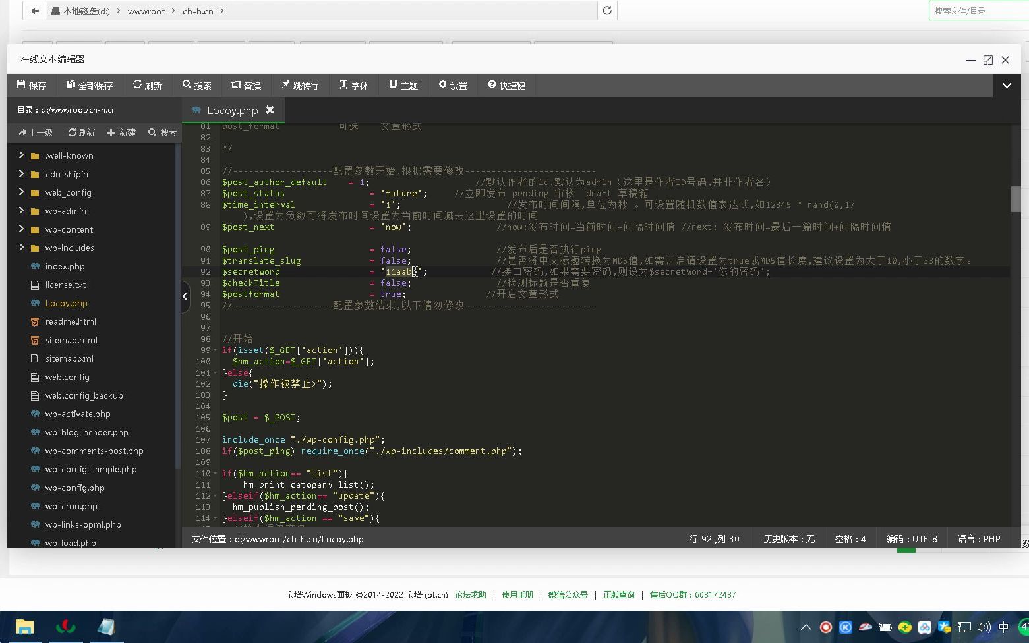Open the 微信公众号 footer link
1029x643 pixels.
pos(568,594)
